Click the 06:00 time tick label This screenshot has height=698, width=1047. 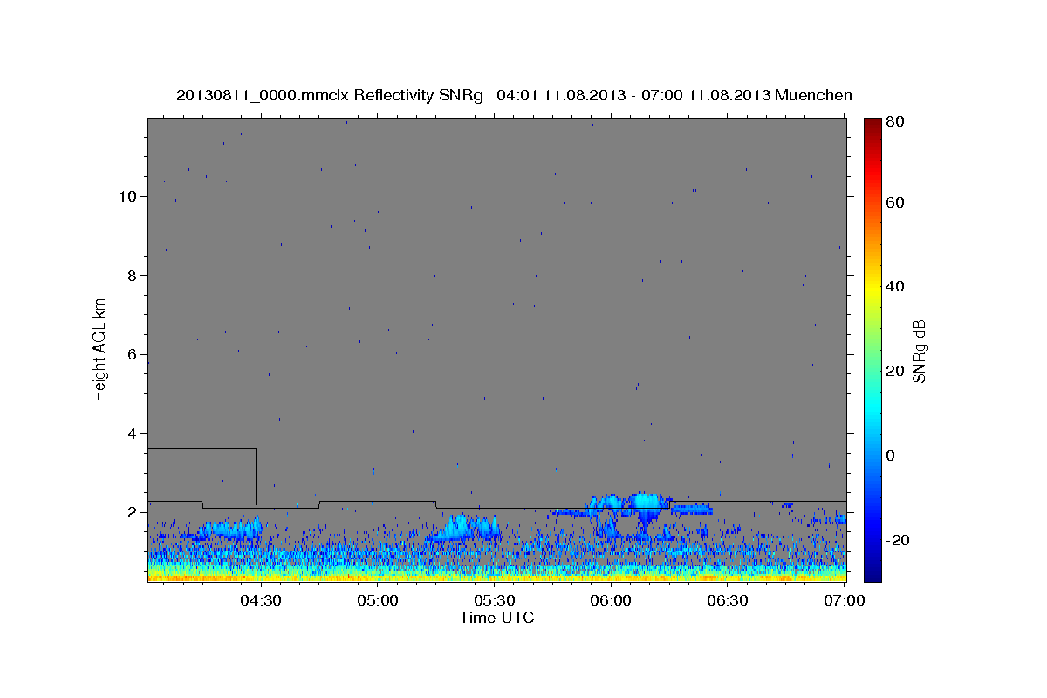[611, 600]
